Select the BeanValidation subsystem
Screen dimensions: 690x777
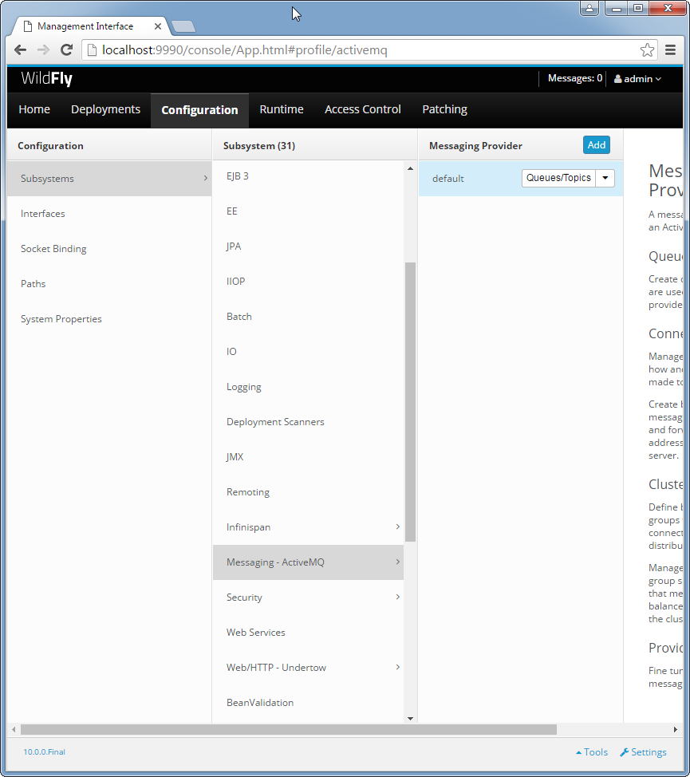tap(308, 703)
